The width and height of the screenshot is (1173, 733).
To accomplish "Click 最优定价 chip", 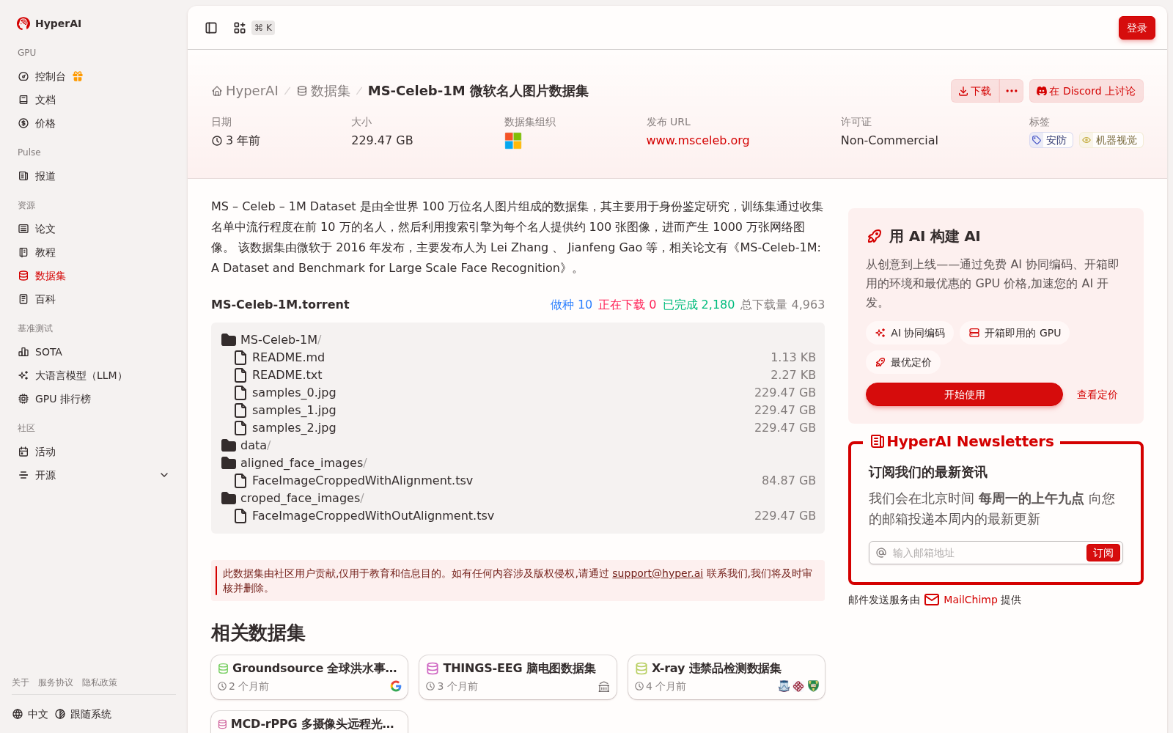I will (903, 362).
